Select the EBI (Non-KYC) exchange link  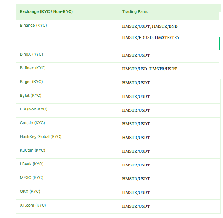[x=34, y=109]
